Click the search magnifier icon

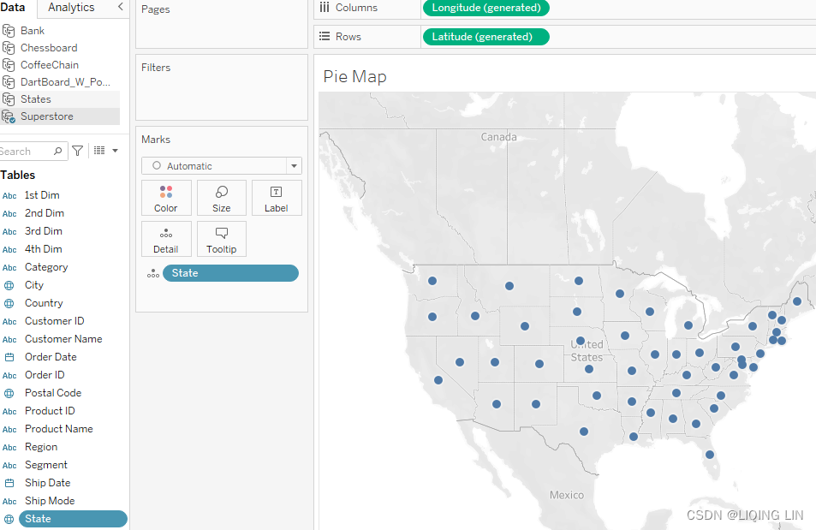[x=57, y=151]
